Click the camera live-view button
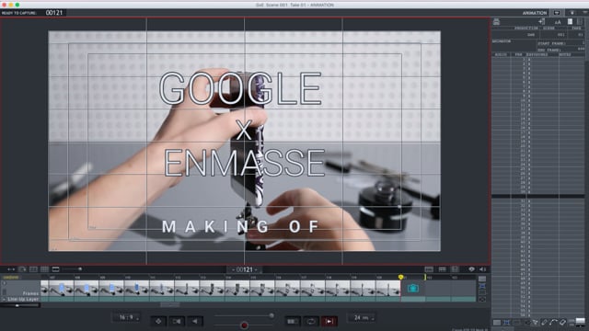This screenshot has height=331, width=589. click(177, 321)
